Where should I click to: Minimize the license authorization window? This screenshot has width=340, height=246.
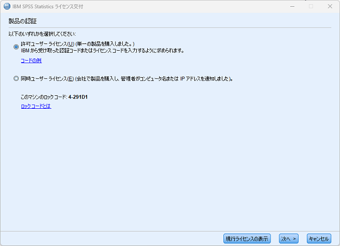click(292, 7)
